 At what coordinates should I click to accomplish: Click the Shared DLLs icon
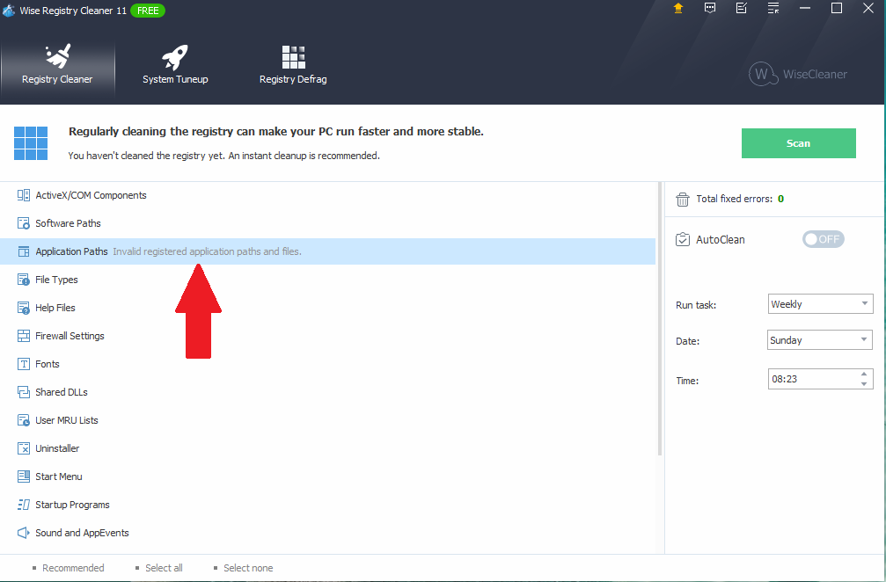(23, 392)
